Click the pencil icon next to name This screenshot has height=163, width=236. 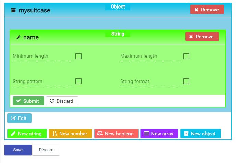coord(18,37)
